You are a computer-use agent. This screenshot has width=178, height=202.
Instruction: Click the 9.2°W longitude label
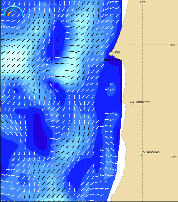click(53, 2)
